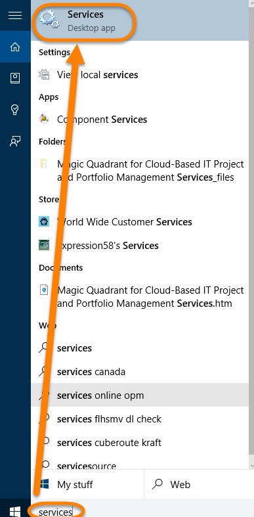Open View local services setting
254x517 pixels.
point(140,75)
